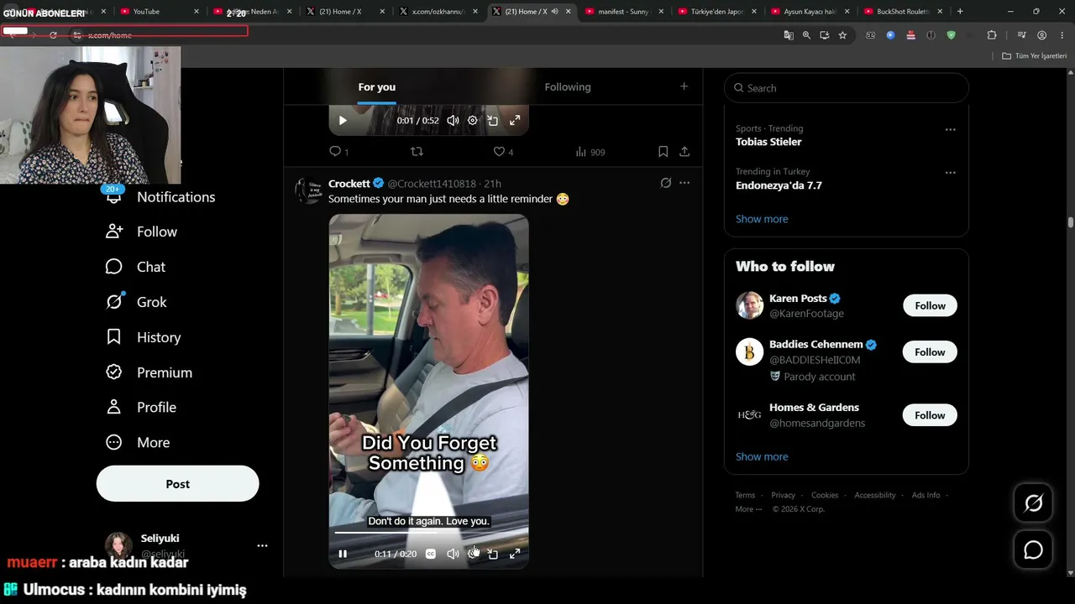Open account options next to Seliyuki
The image size is (1075, 604).
(x=262, y=545)
